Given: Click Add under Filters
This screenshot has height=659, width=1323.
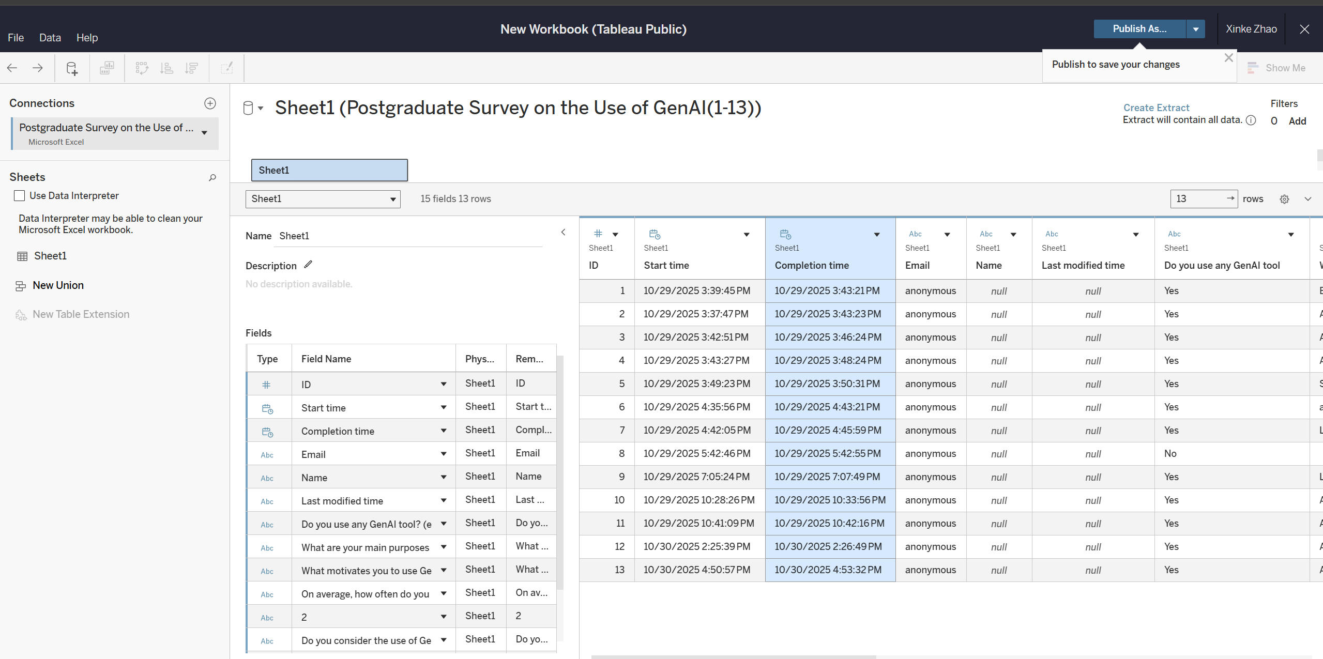Looking at the screenshot, I should click(1297, 121).
